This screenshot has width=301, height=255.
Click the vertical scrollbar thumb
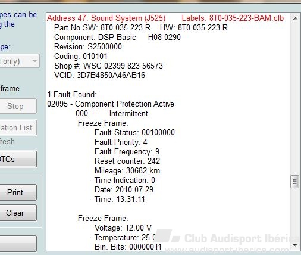[295, 182]
